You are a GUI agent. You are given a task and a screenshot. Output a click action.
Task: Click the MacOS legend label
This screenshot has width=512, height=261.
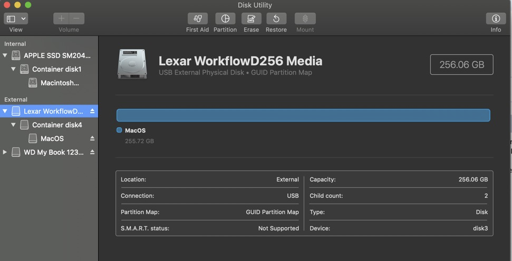tap(135, 130)
